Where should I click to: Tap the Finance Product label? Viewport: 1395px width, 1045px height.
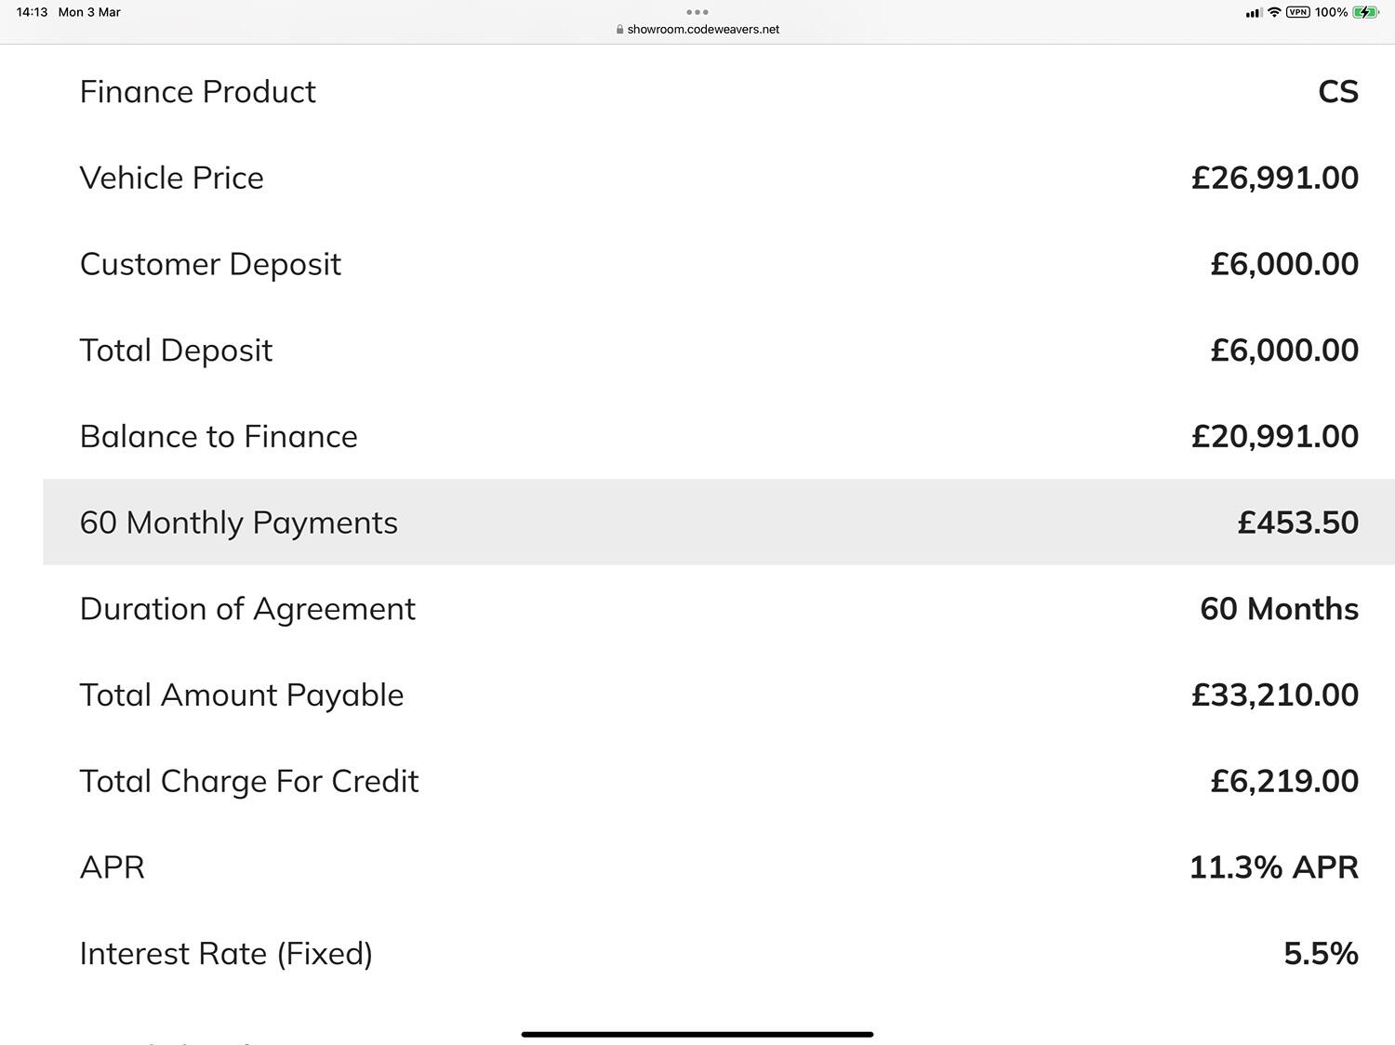pyautogui.click(x=198, y=91)
